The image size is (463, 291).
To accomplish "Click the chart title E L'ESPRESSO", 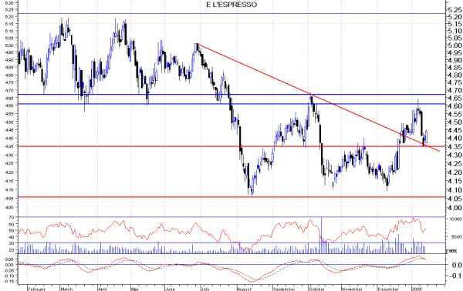I will coord(231,5).
